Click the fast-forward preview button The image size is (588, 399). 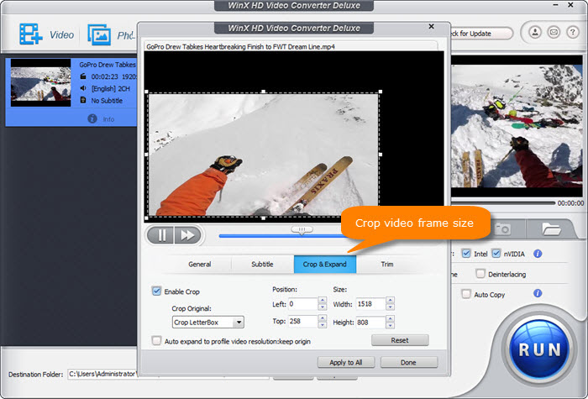click(186, 235)
